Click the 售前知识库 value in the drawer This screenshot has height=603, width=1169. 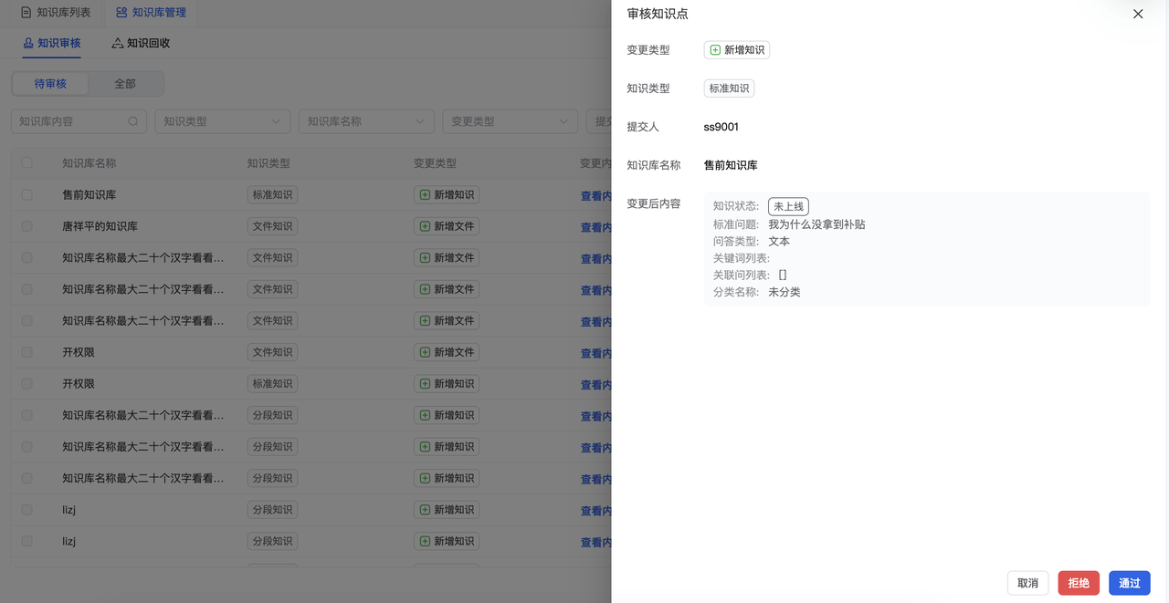pyautogui.click(x=731, y=165)
